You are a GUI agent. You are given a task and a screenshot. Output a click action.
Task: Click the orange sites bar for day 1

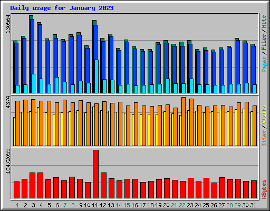17,123
